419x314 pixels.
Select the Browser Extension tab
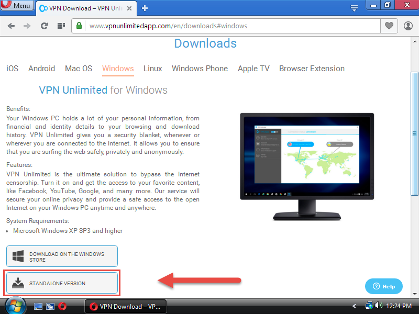pos(312,69)
